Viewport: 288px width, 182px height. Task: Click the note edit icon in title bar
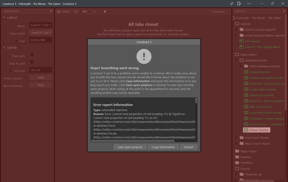[x=239, y=4]
